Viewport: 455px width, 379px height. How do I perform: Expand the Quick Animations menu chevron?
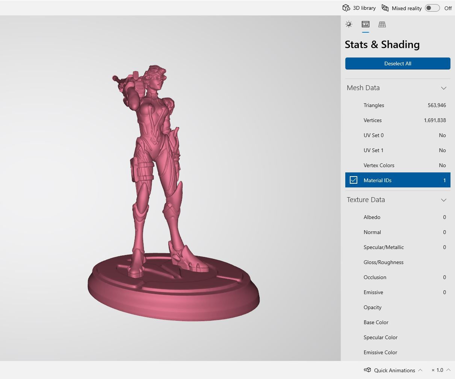[x=420, y=370]
